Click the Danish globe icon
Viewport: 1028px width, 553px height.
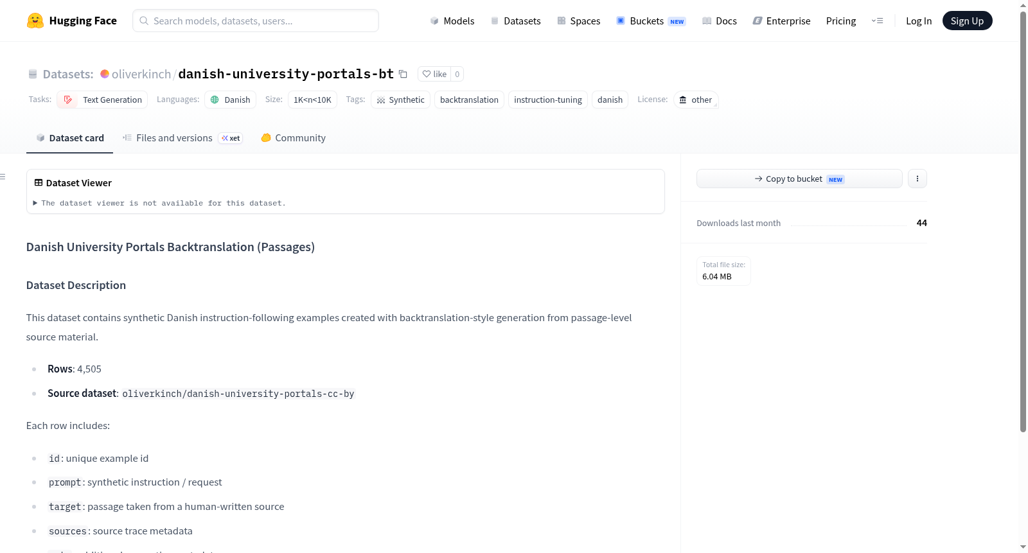[215, 100]
